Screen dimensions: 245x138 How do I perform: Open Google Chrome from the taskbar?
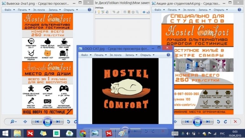pyautogui.click(x=83, y=133)
